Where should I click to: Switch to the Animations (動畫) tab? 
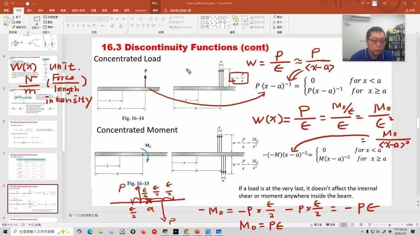click(x=63, y=10)
